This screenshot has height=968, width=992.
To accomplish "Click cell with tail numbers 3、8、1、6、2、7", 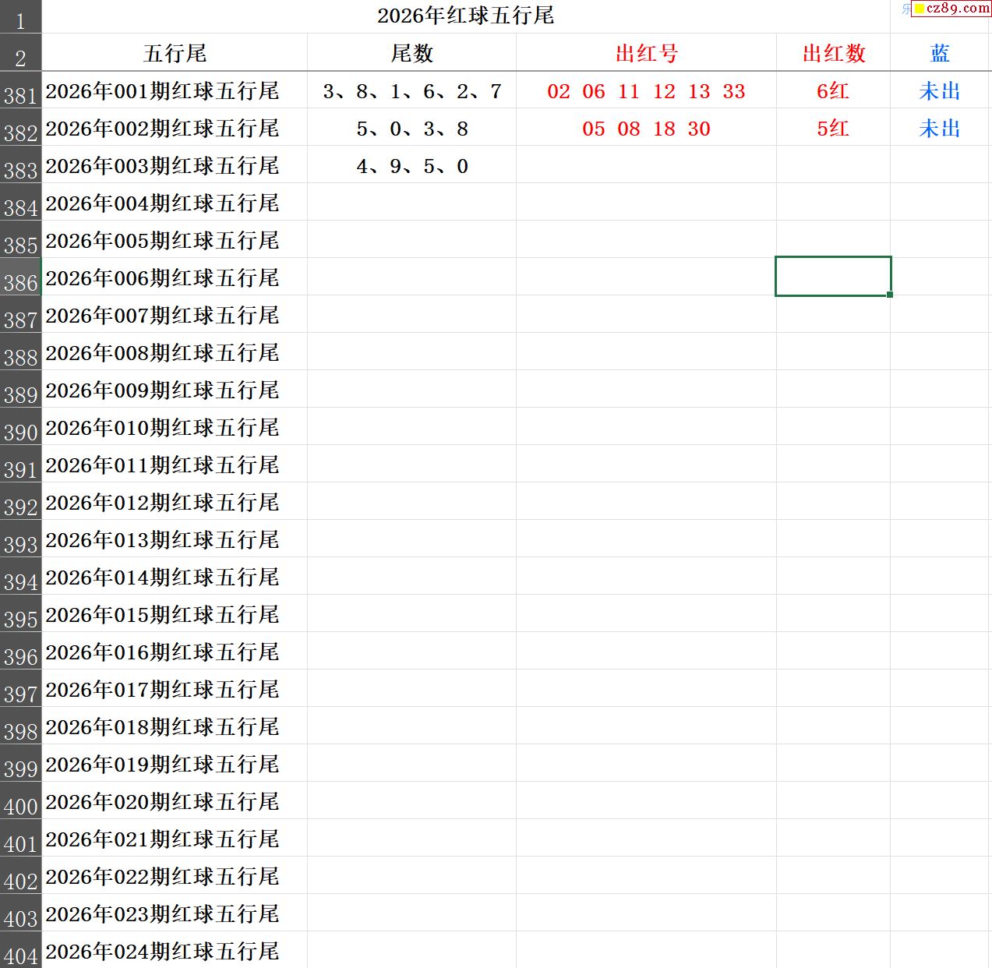I will 411,91.
